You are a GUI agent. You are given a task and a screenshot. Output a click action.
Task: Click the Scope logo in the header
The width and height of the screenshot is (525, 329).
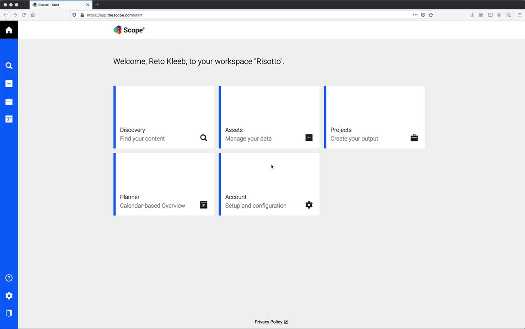[129, 30]
